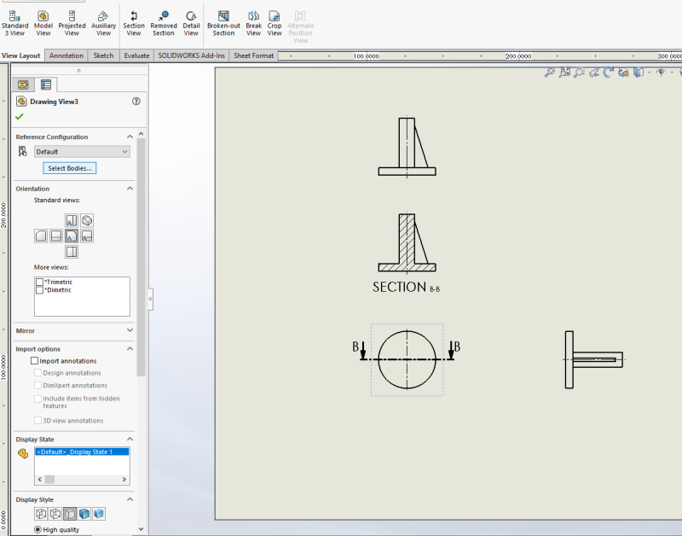Start the Section View tool
This screenshot has height=536, width=682.
click(134, 24)
